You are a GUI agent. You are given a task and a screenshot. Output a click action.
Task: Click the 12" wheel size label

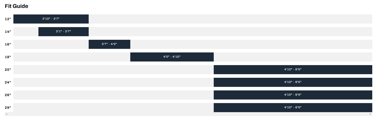point(8,19)
